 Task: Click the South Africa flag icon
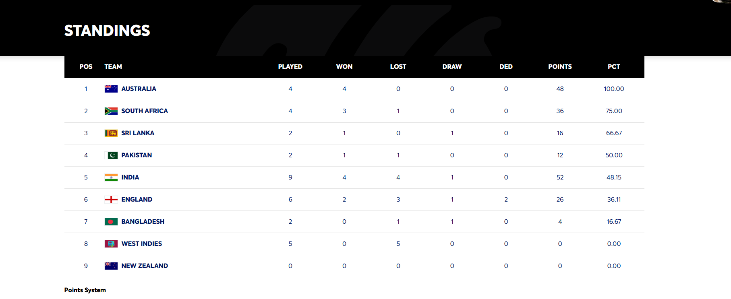coord(111,111)
